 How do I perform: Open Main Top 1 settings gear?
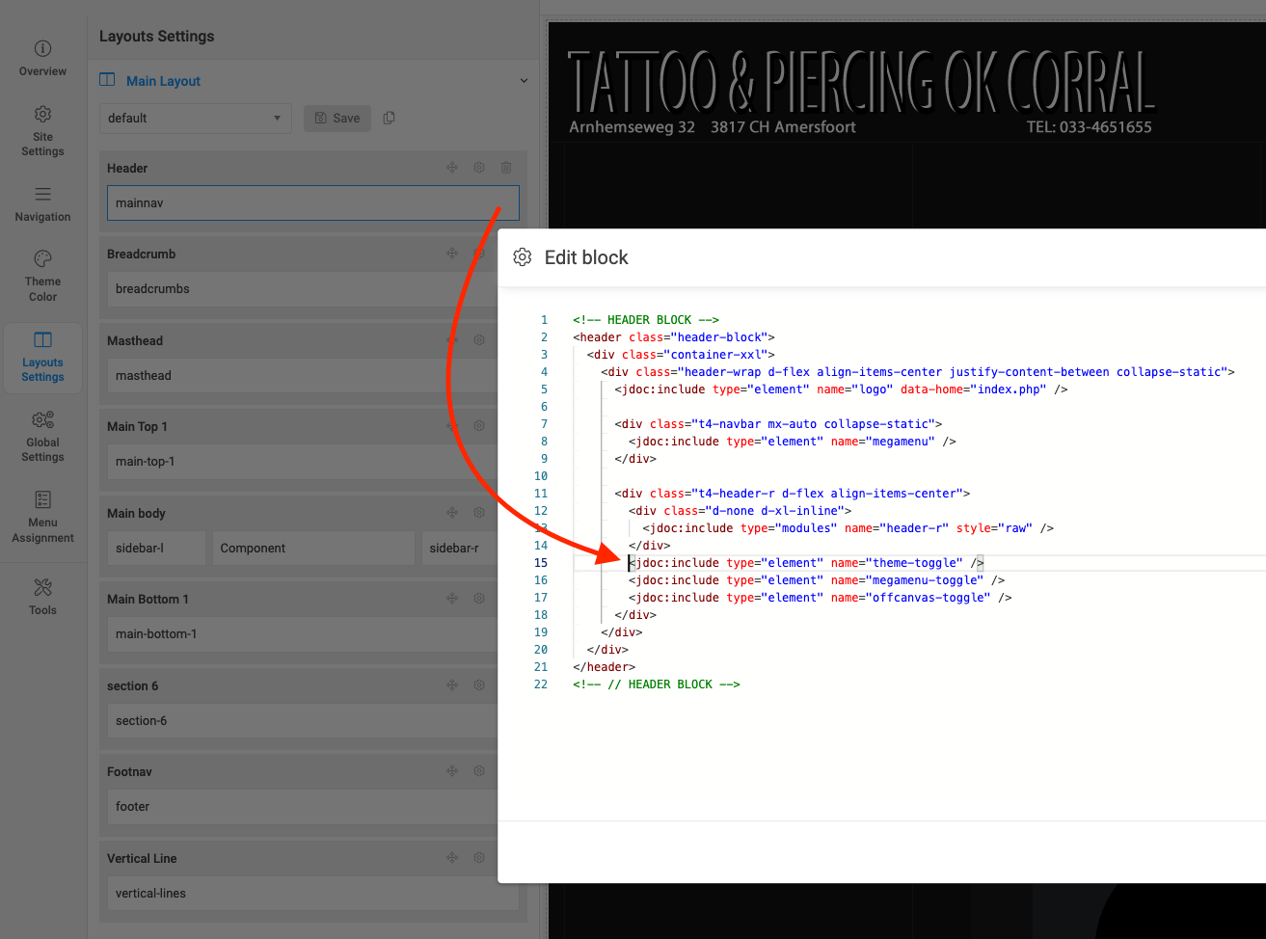pyautogui.click(x=479, y=426)
